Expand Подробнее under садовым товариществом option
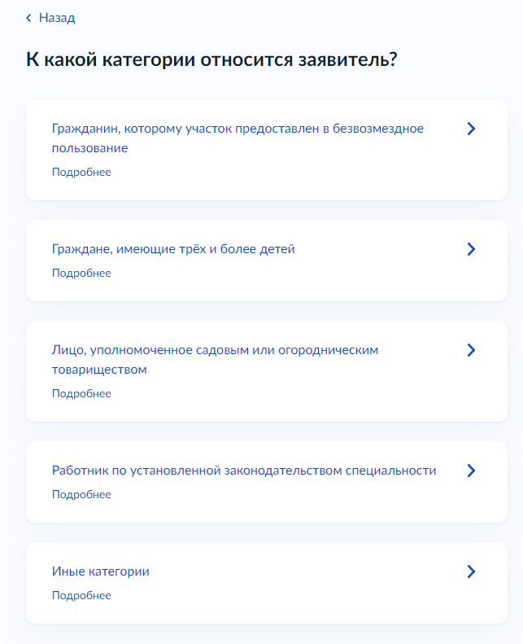 click(x=81, y=393)
